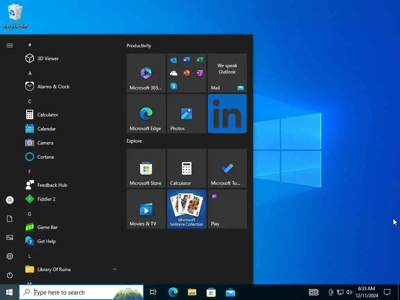Open the Calendar app
The height and width of the screenshot is (300, 400).
point(70,129)
